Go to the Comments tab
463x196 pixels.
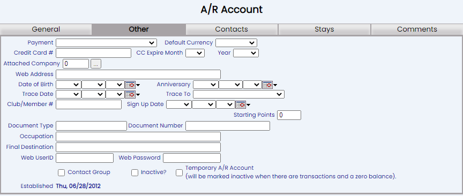click(417, 29)
